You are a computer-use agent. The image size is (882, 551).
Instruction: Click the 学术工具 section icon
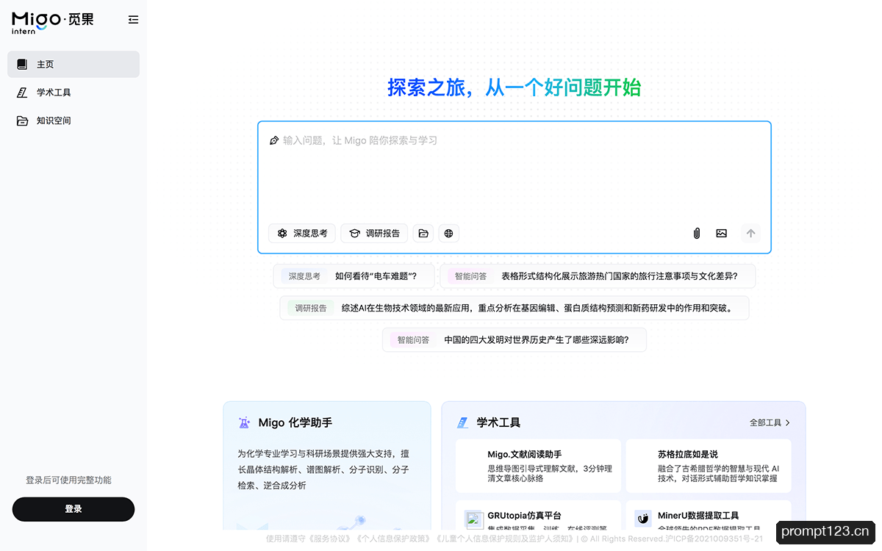click(462, 422)
